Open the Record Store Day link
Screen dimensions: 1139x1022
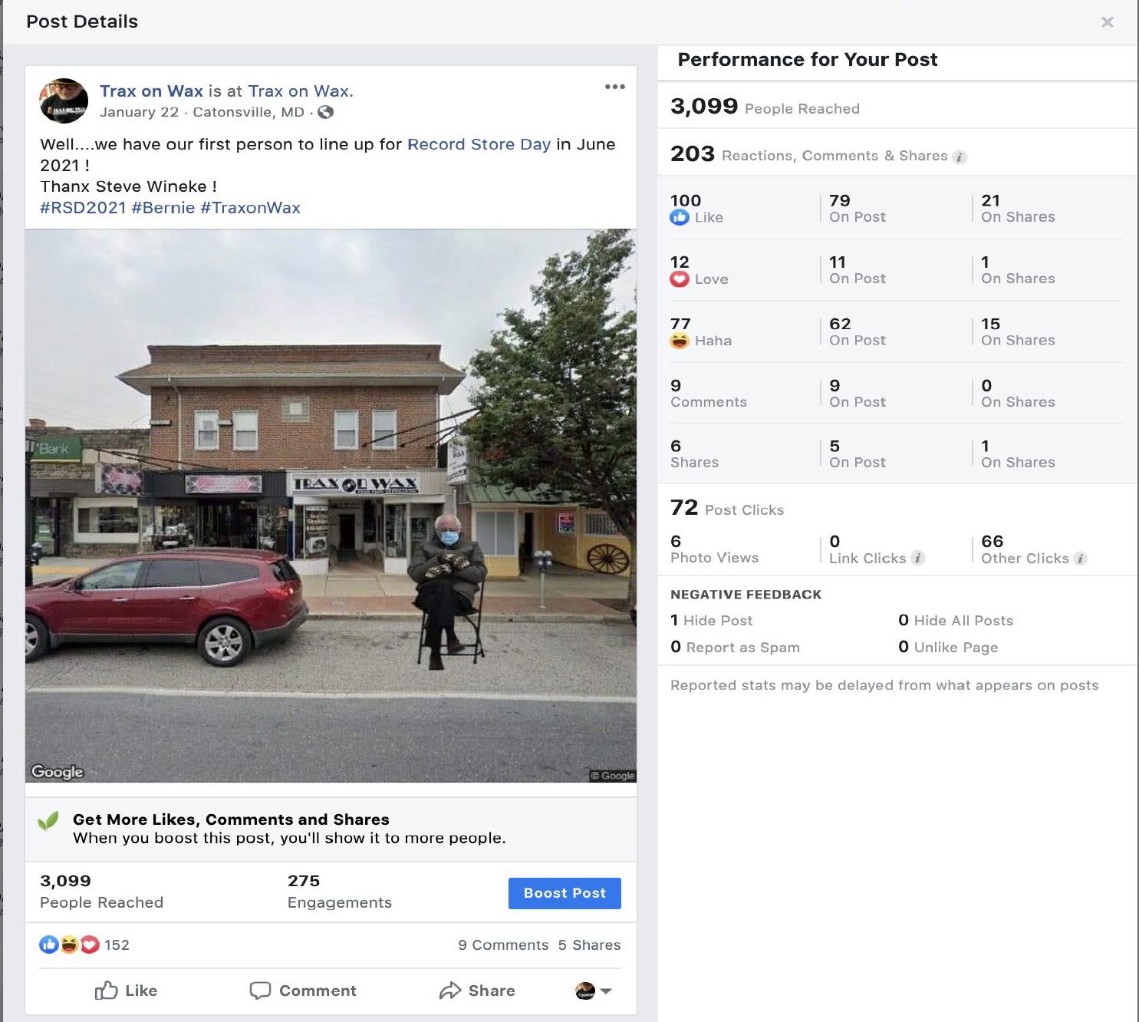(x=479, y=144)
